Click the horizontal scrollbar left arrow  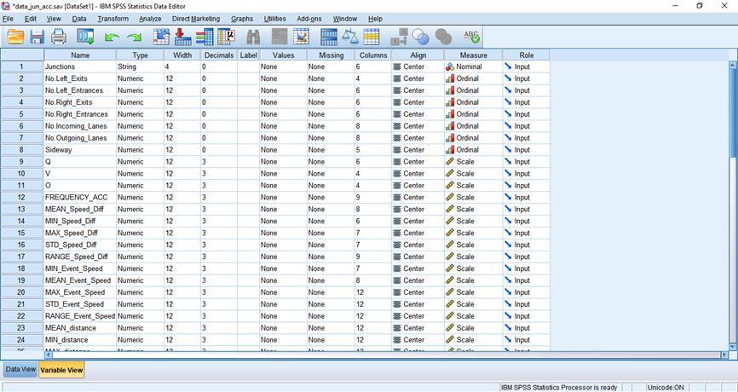(x=49, y=355)
